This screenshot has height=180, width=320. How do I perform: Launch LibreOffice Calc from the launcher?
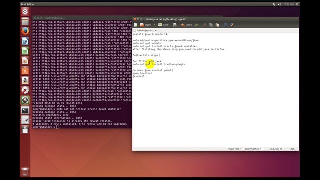click(25, 51)
